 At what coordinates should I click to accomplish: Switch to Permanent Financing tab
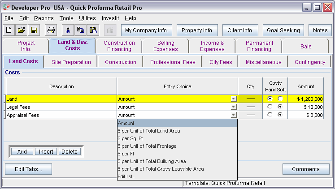point(259,46)
